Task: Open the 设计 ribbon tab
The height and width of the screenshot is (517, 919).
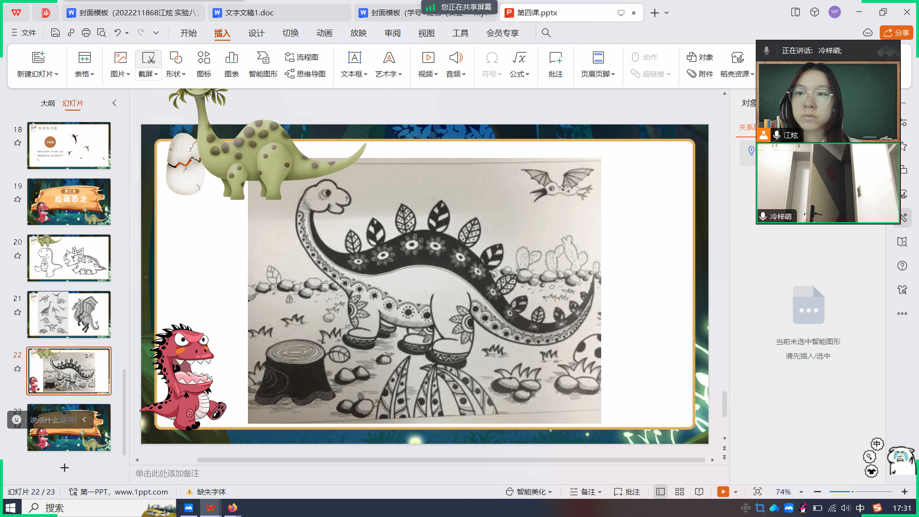Action: click(x=256, y=33)
